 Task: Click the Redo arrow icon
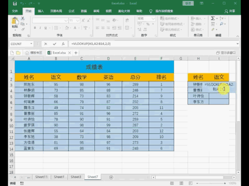30,3
